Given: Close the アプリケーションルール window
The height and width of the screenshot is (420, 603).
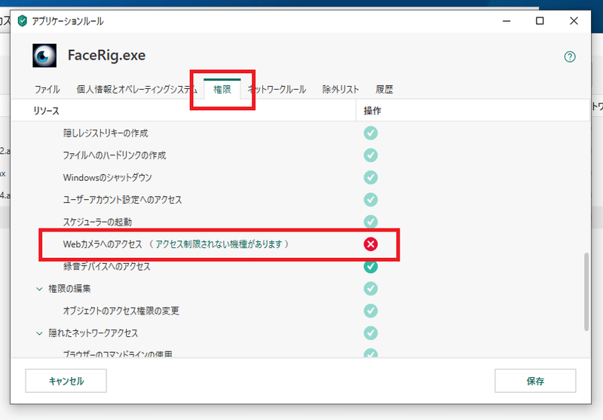Looking at the screenshot, I should 574,21.
